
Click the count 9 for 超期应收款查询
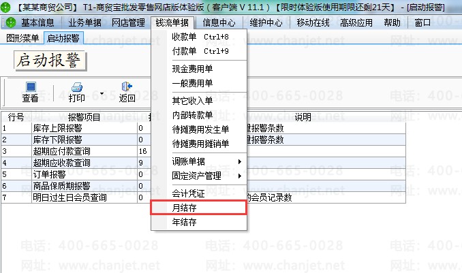pyautogui.click(x=141, y=163)
